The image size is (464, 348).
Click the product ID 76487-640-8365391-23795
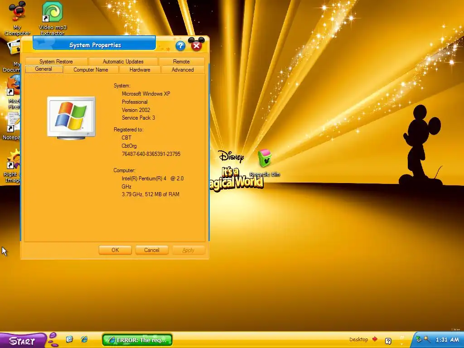[151, 154]
